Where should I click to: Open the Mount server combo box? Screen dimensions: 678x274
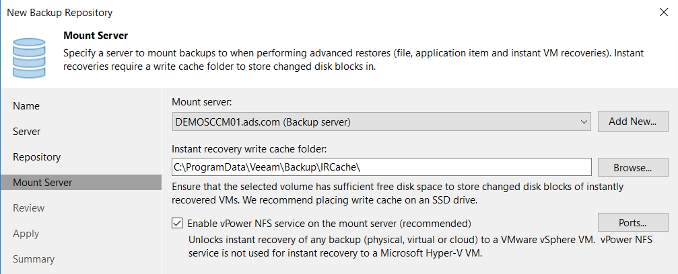pos(381,122)
